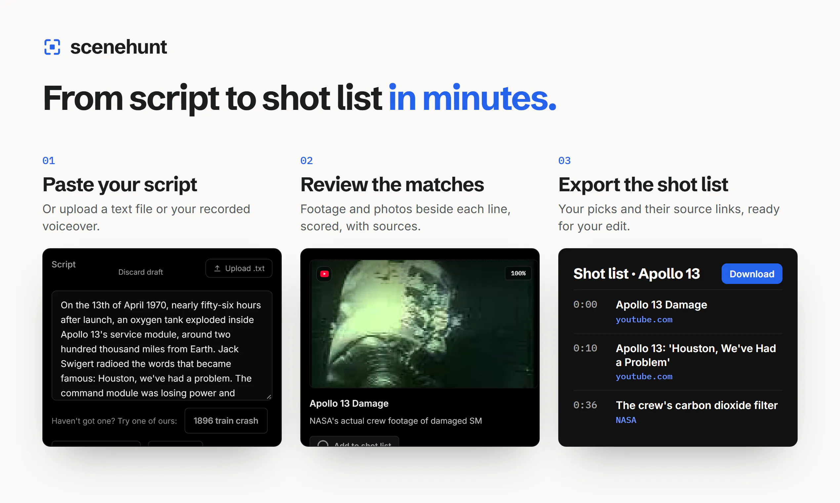The image size is (840, 503).
Task: Click the Paste your script heading
Action: click(120, 185)
